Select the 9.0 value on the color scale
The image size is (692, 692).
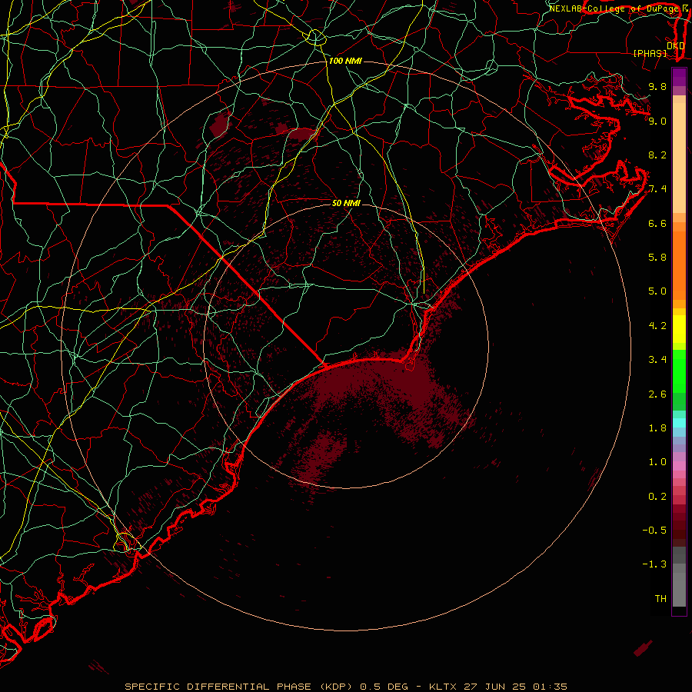tap(657, 121)
